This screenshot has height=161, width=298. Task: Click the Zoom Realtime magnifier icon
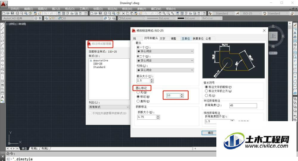click(x=164, y=13)
